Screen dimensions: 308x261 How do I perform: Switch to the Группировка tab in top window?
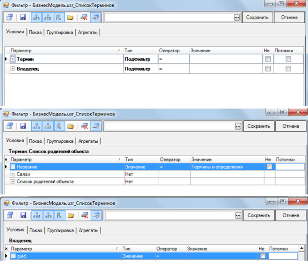(x=60, y=33)
